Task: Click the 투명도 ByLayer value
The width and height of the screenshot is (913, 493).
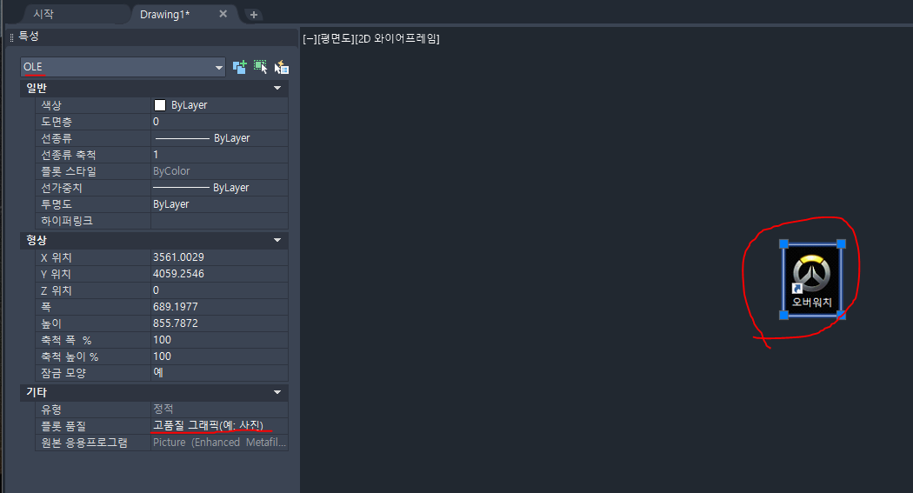Action: (219, 204)
